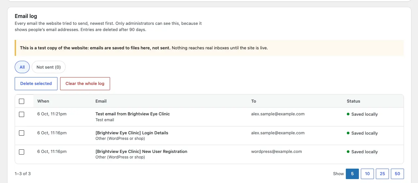
Task: Click the Delete selected button
Action: [36, 84]
